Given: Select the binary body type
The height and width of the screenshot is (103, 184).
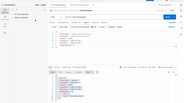Looking at the screenshot, I should (99, 27).
